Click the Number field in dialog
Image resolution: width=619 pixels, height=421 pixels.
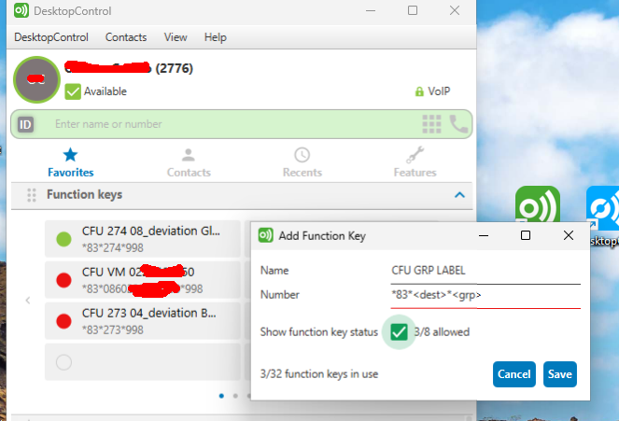tap(485, 295)
